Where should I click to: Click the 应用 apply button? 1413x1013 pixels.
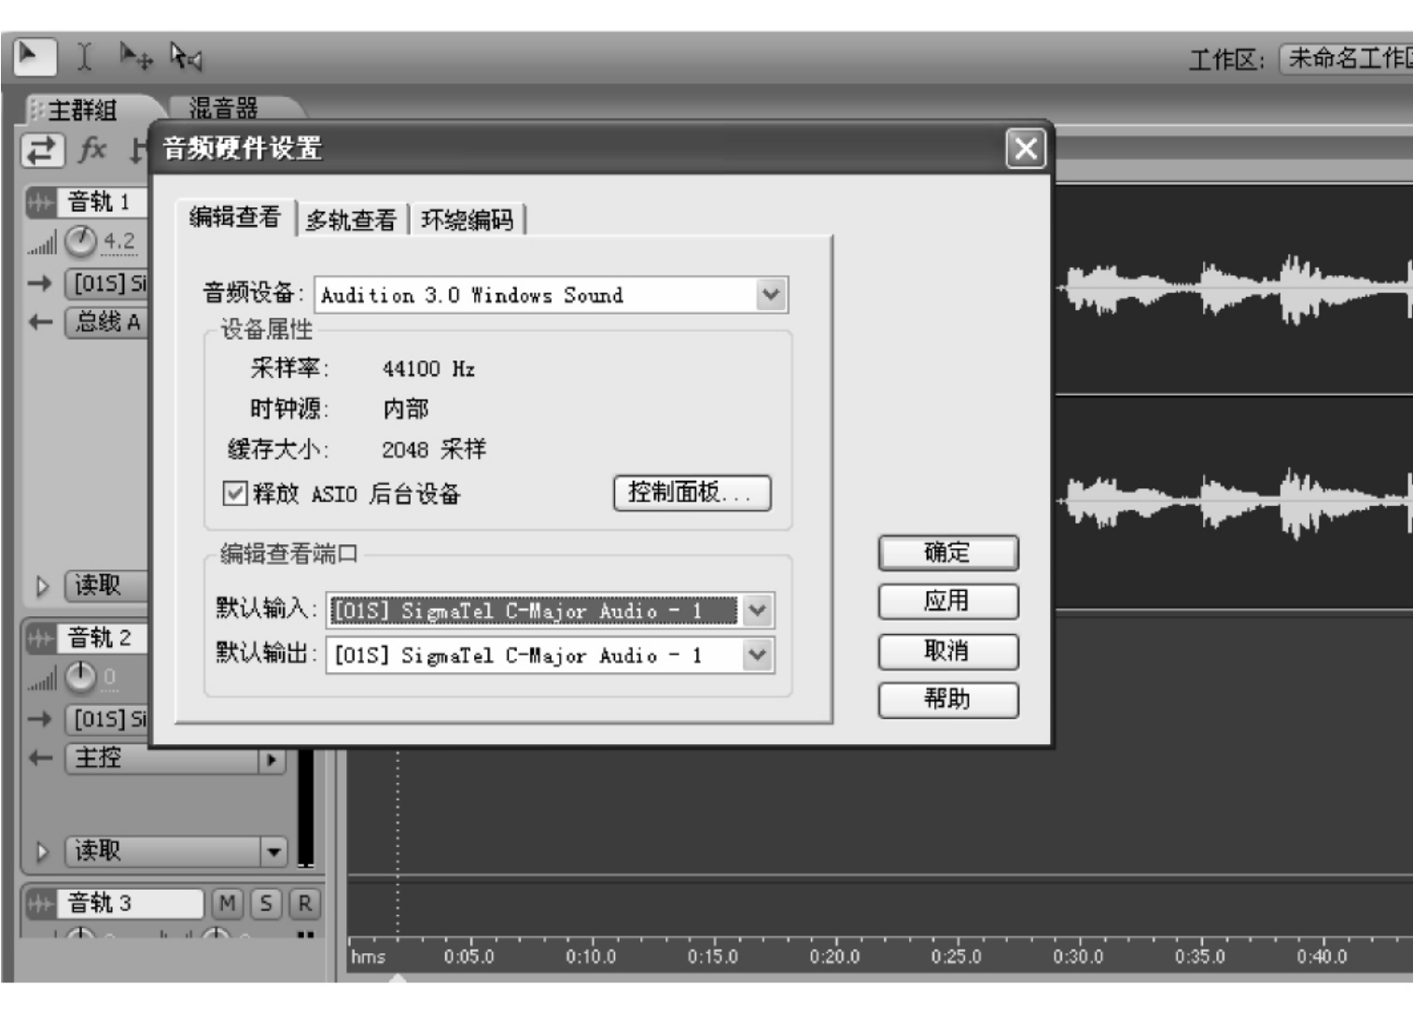point(947,601)
